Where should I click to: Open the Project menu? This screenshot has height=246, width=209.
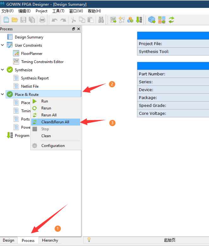click(x=41, y=11)
